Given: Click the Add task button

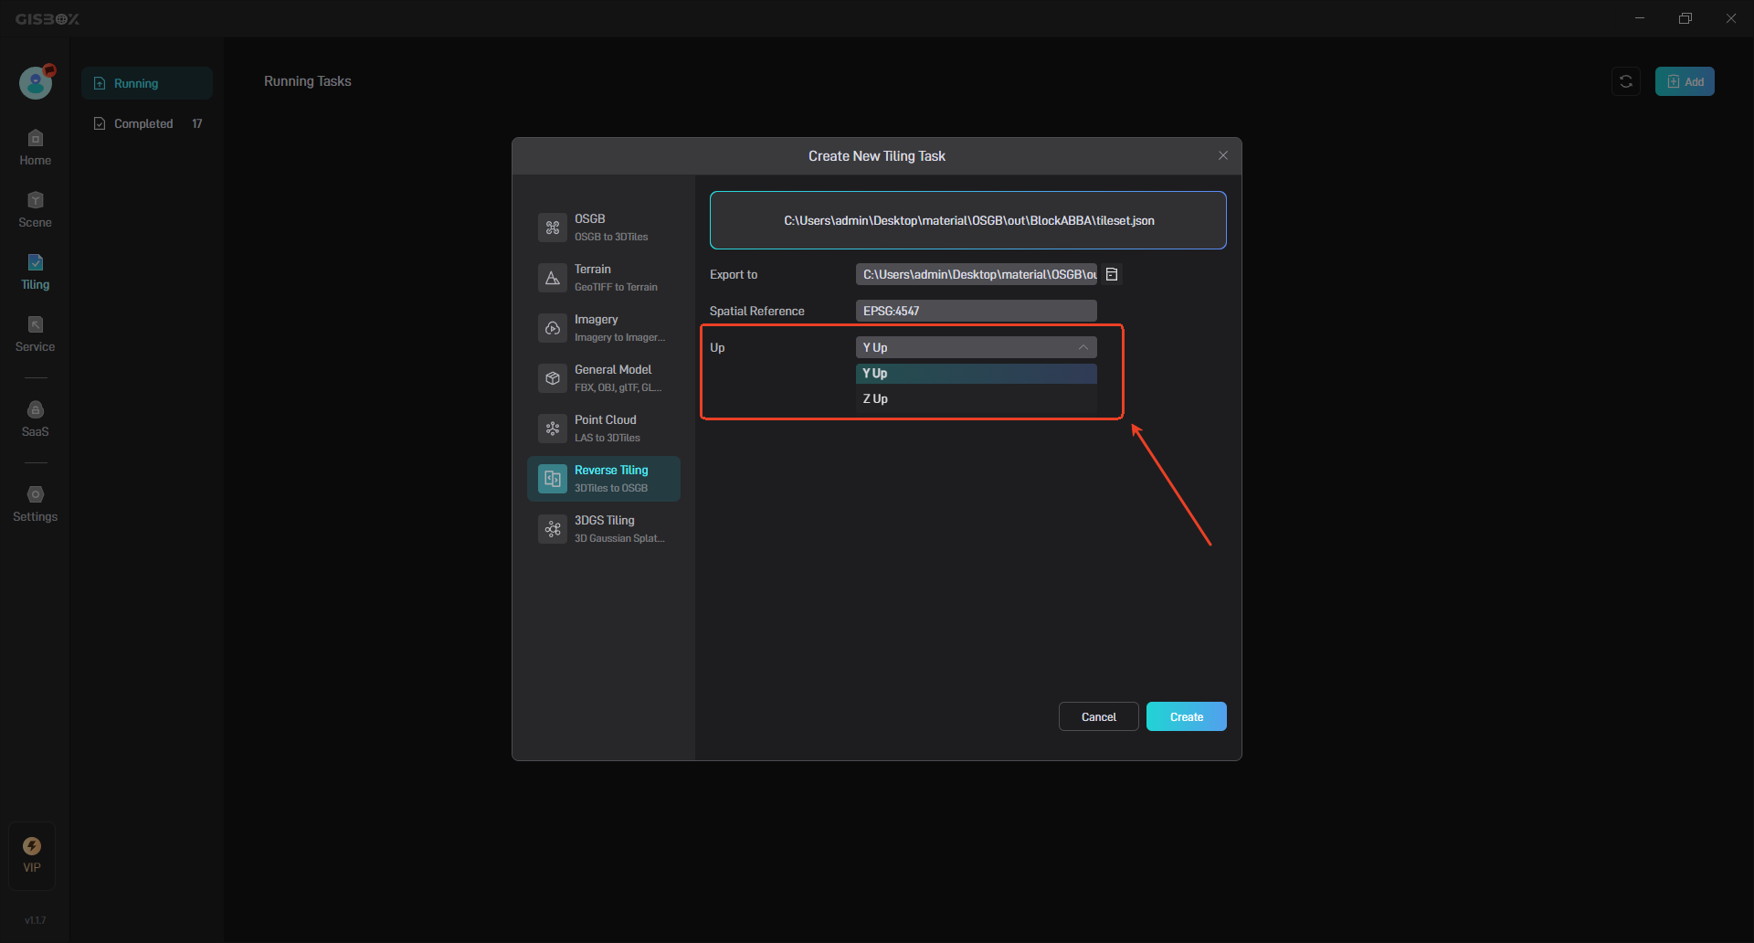Looking at the screenshot, I should 1685,81.
